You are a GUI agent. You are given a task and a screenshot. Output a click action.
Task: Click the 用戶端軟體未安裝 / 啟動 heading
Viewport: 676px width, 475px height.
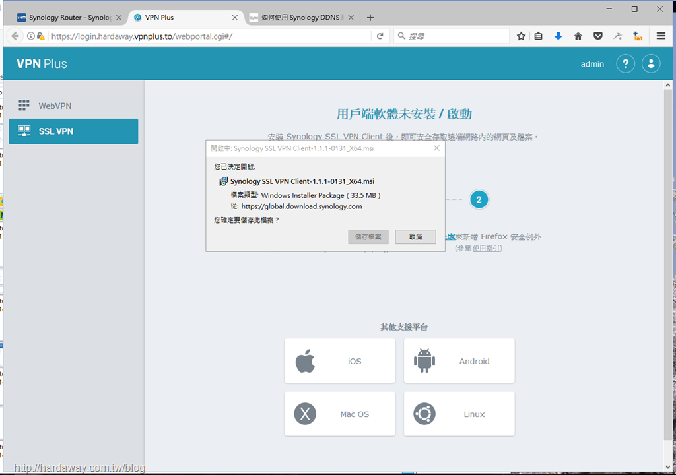pyautogui.click(x=404, y=114)
